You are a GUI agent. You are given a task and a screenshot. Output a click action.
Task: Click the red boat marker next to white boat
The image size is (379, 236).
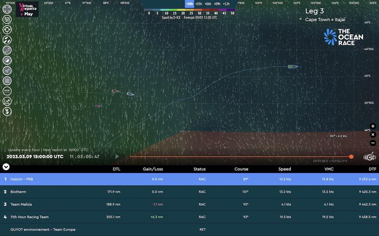pos(116,91)
